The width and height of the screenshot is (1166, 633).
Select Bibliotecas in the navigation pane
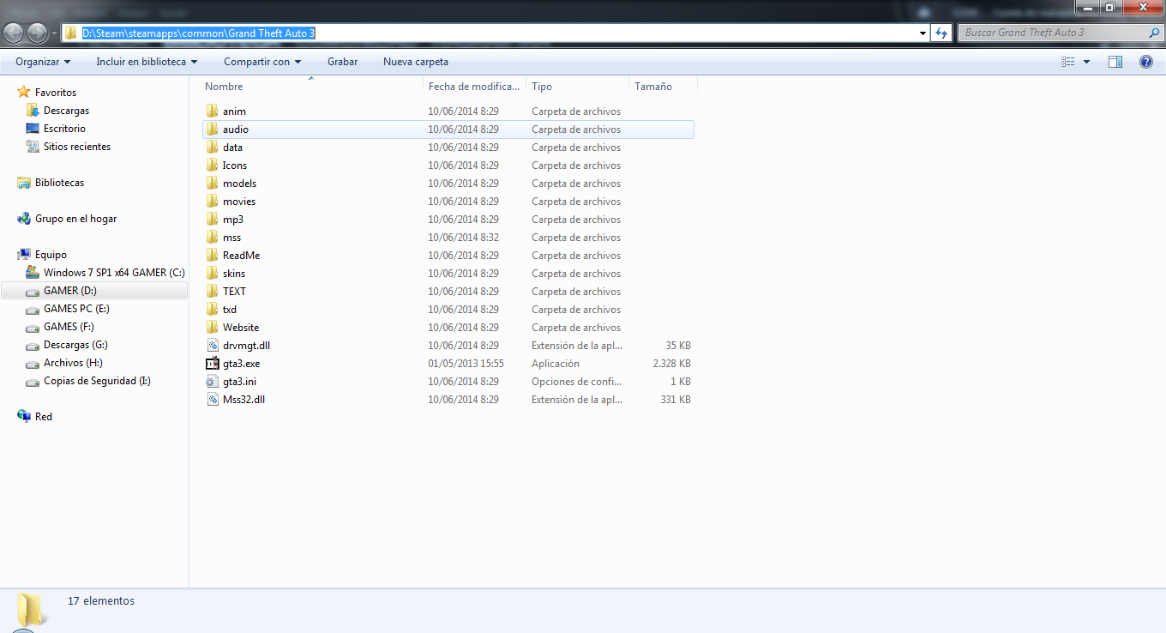pyautogui.click(x=59, y=183)
